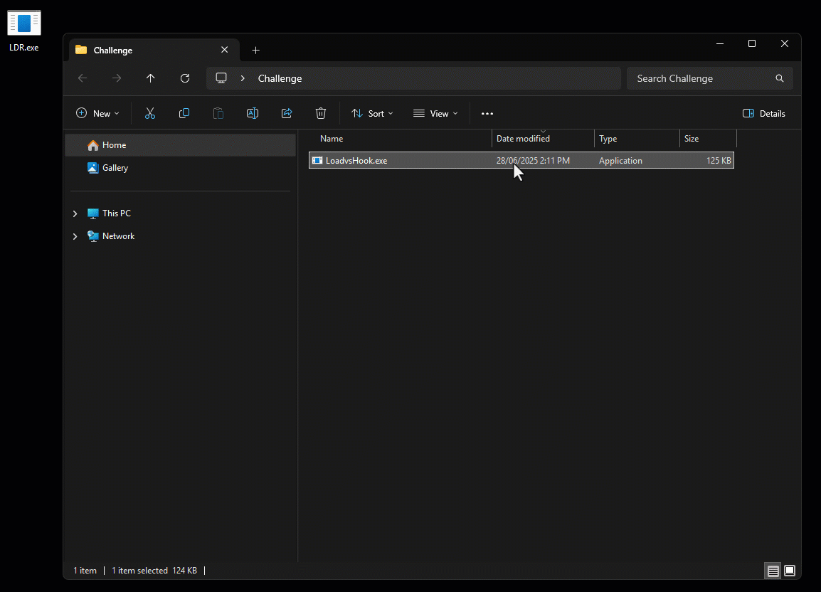
Task: Click '1 item selected 124 KB' status text
Action: point(154,571)
